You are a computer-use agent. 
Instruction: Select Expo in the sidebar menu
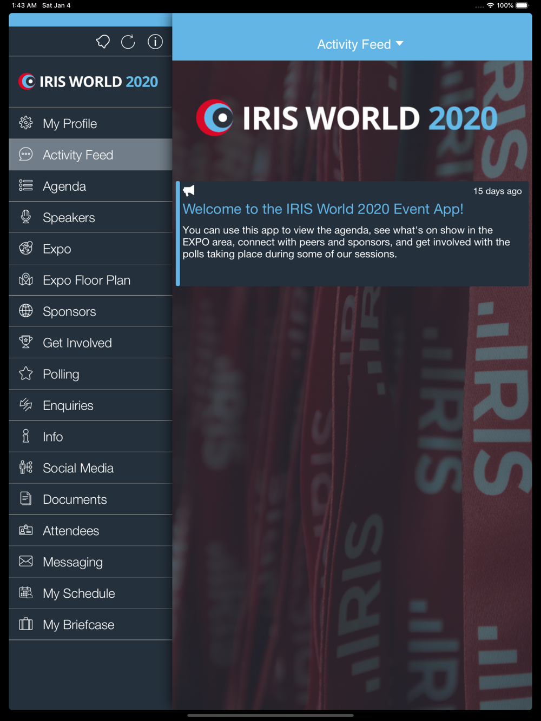coord(90,249)
